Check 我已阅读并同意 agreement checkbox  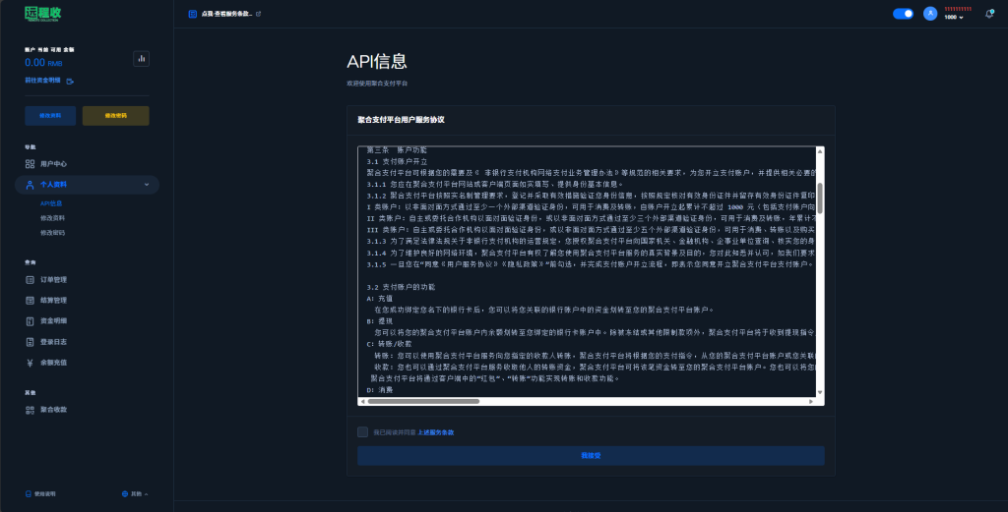click(362, 431)
